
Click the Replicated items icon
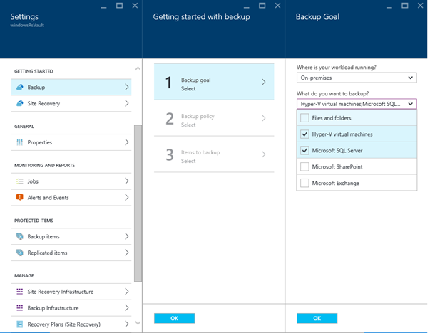(x=20, y=253)
